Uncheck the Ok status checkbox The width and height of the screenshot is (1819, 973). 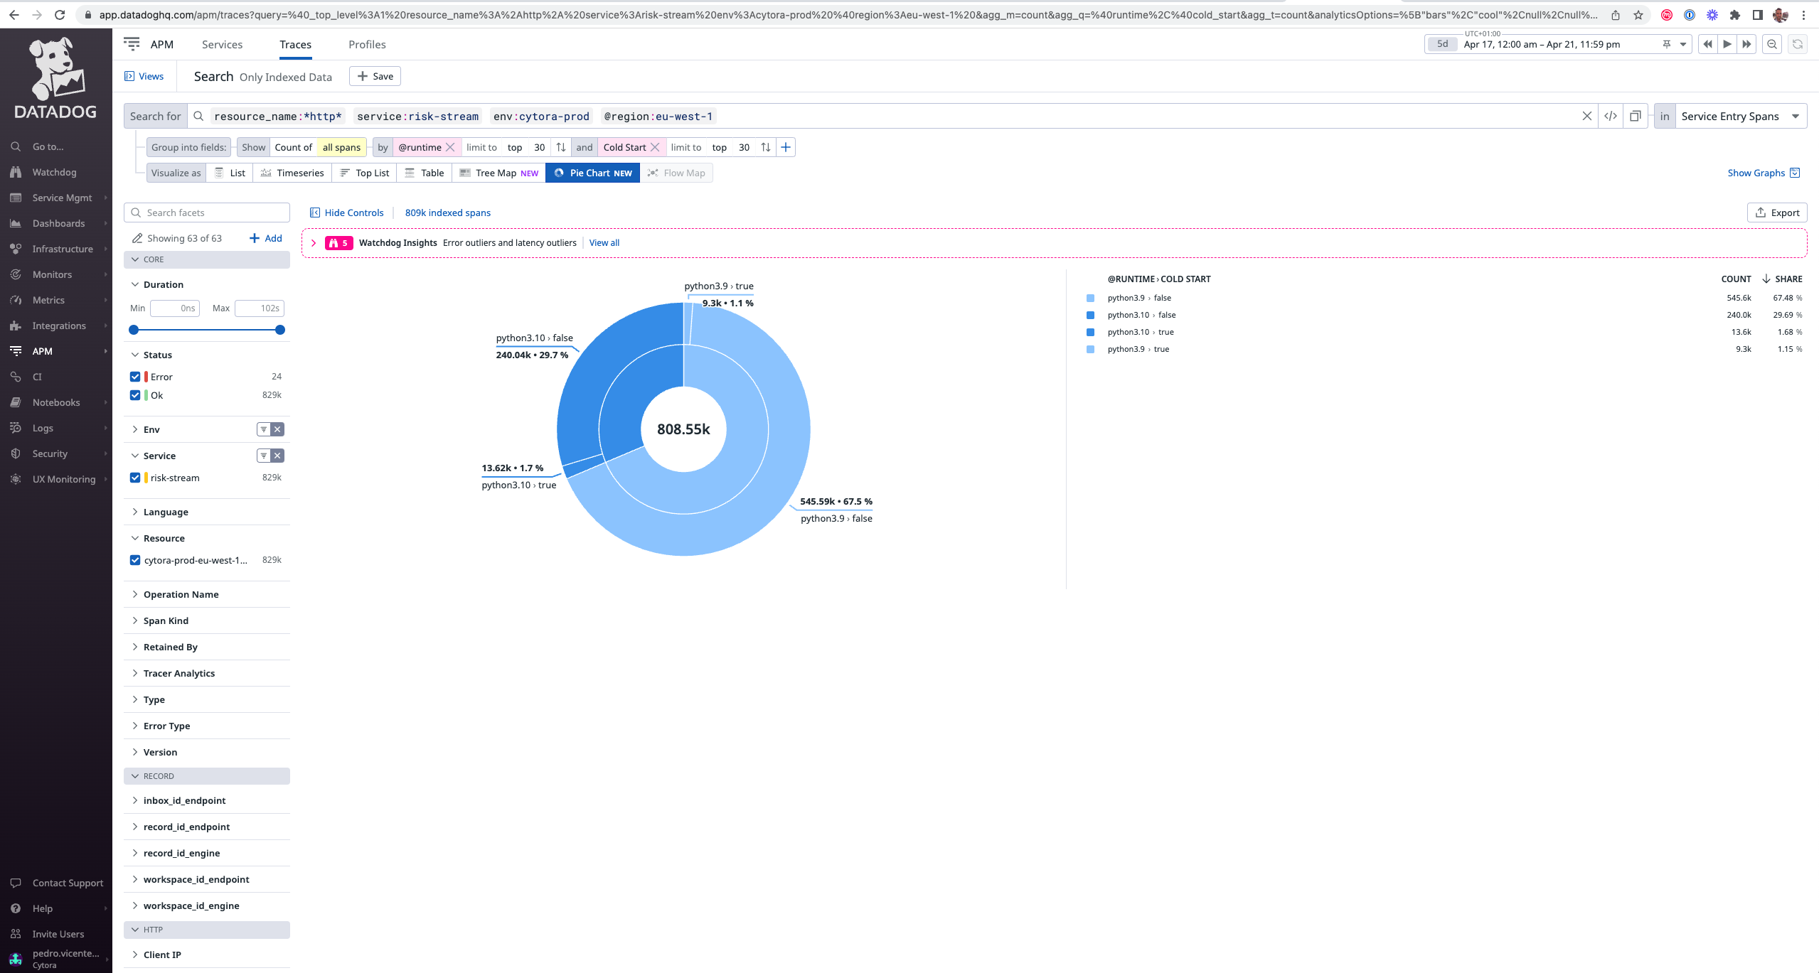[135, 395]
